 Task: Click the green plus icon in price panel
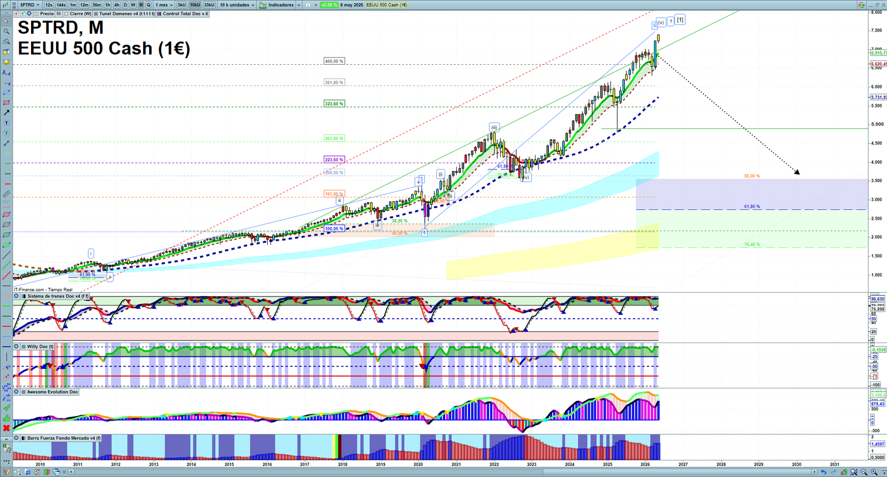(x=23, y=14)
